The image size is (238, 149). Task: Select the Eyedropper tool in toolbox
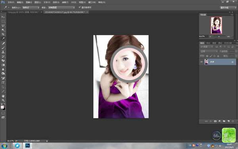coord(3,39)
